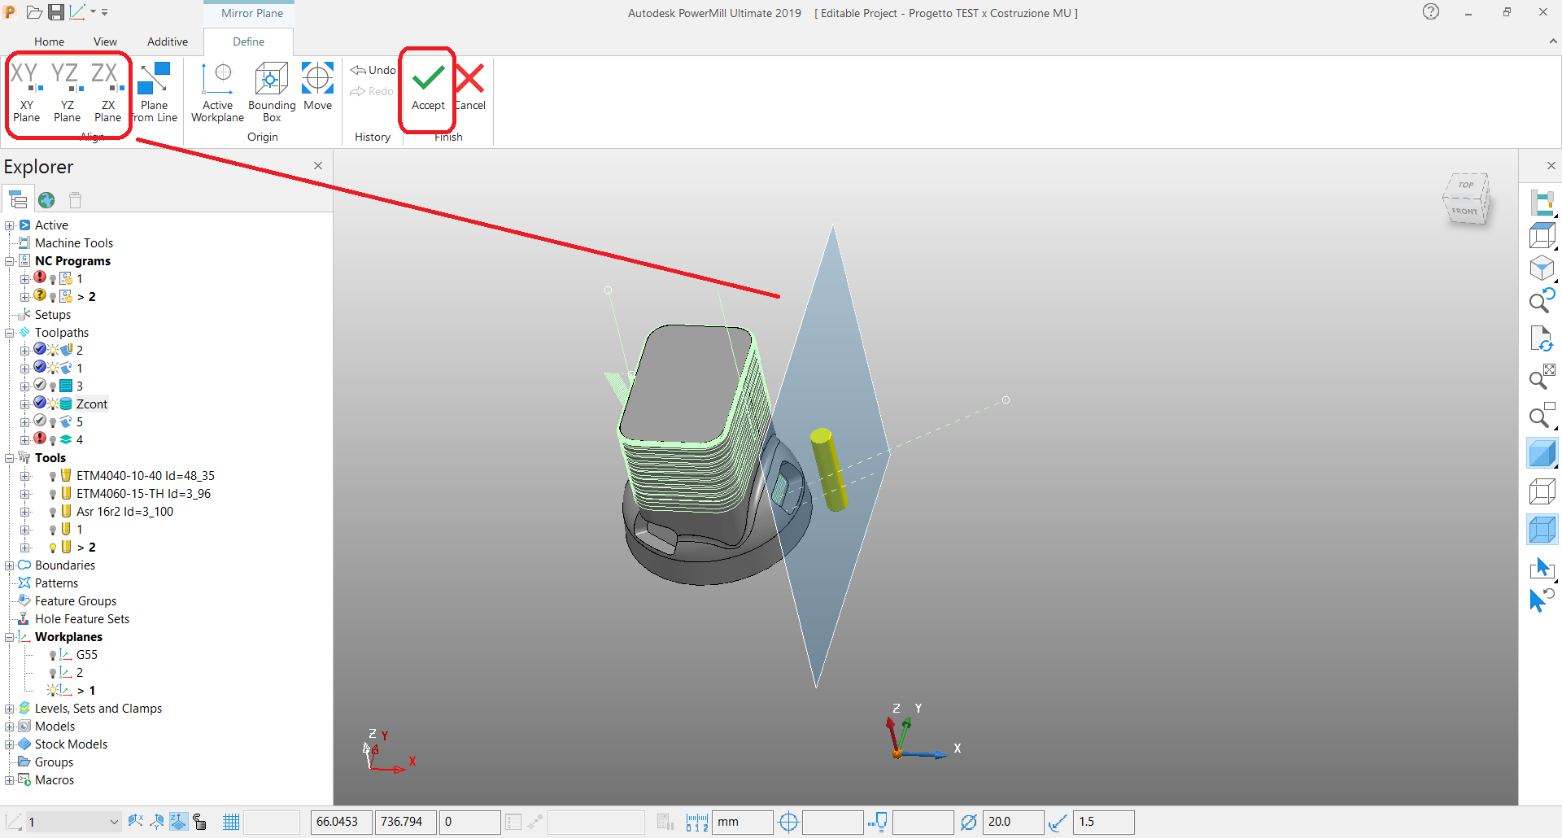Collapse the Toolpaths branch
1562x838 pixels.
point(9,333)
